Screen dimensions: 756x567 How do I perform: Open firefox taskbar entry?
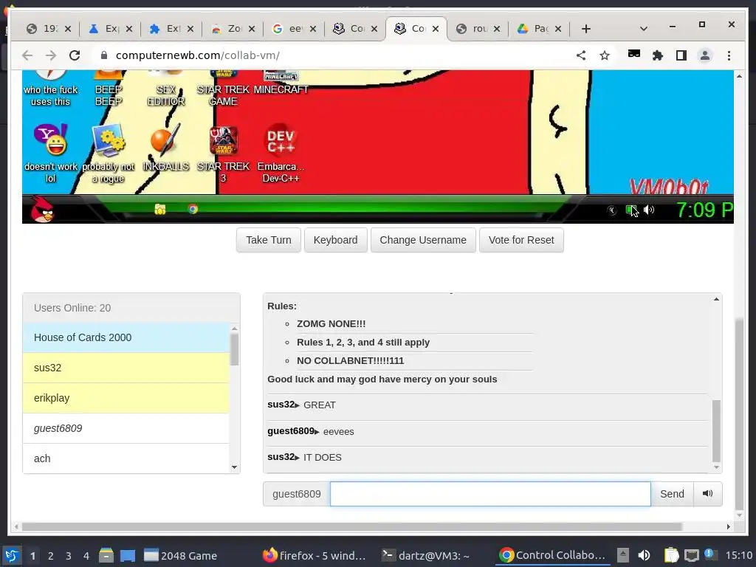(315, 556)
